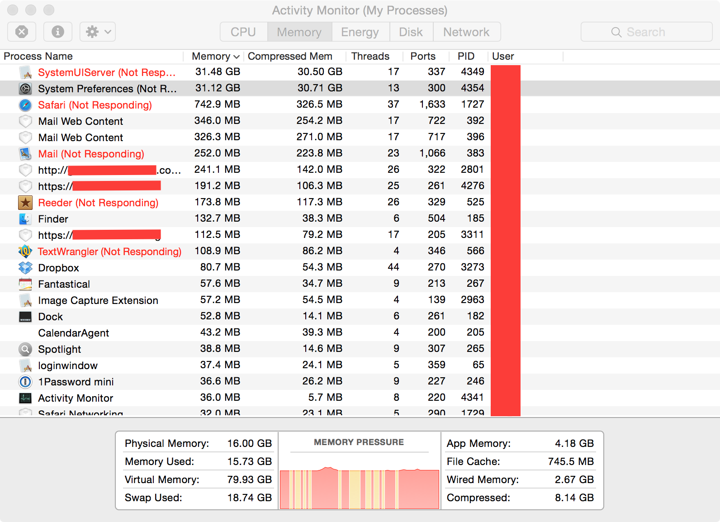Image resolution: width=720 pixels, height=522 pixels.
Task: Click shield icon of Mail Web Content PID 392
Action: coord(25,121)
